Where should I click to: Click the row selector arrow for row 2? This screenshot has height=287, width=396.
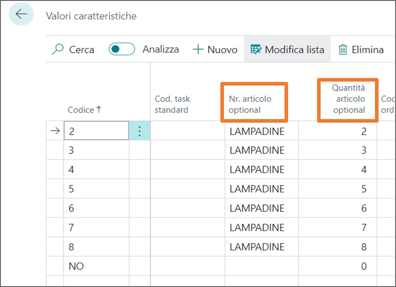click(x=55, y=131)
